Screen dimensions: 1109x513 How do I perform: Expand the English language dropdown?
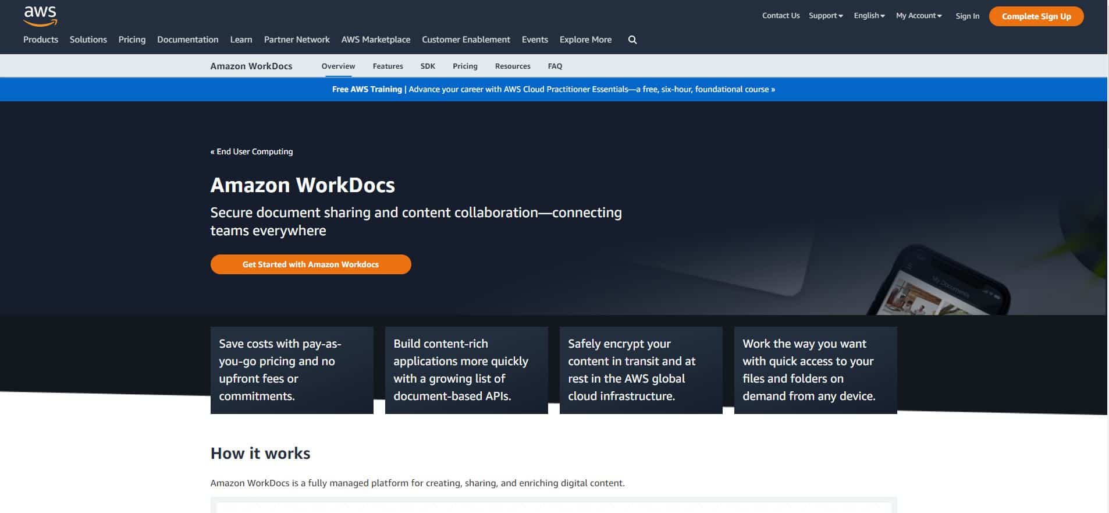pos(869,16)
